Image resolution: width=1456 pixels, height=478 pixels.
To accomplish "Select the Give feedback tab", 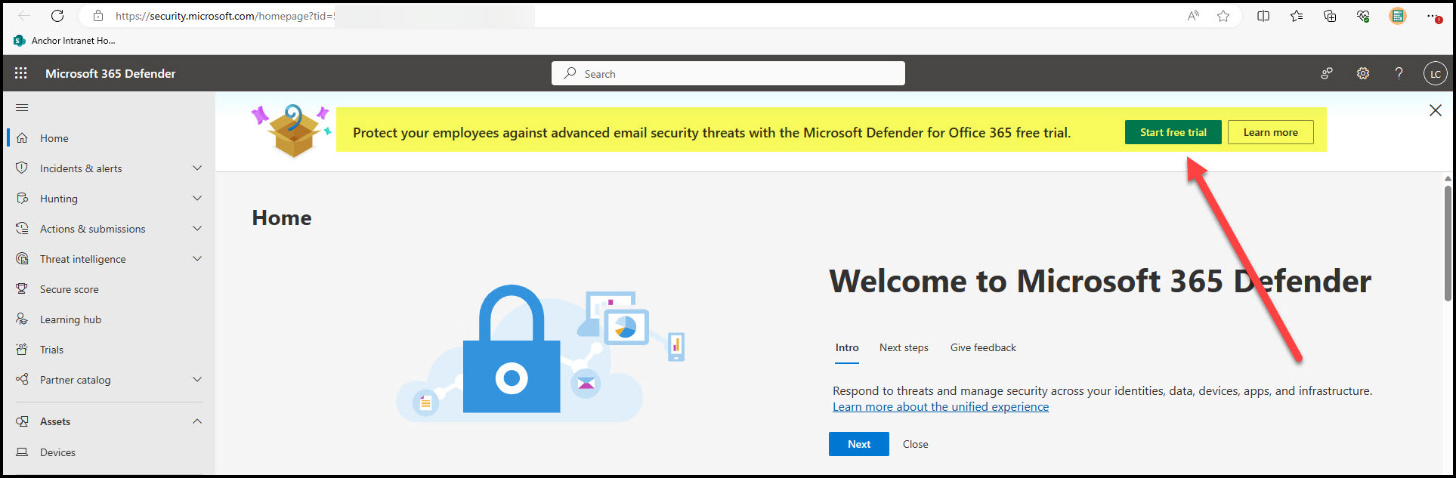I will pos(983,347).
